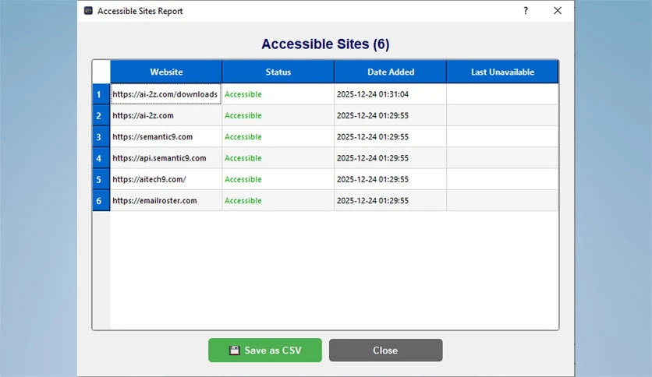Click the Accessible Sites (6) heading
This screenshot has height=377, width=652.
click(x=325, y=44)
